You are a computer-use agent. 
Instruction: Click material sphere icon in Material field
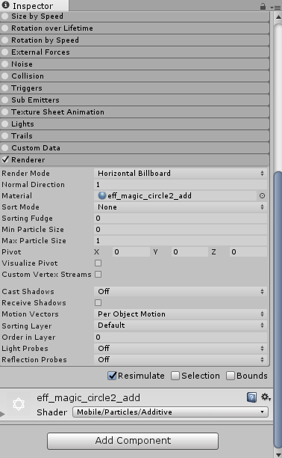(x=102, y=195)
